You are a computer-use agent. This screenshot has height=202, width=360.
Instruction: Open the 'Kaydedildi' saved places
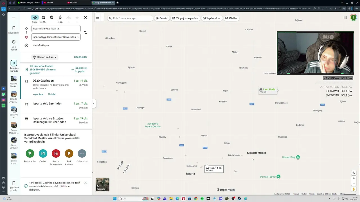(14, 30)
